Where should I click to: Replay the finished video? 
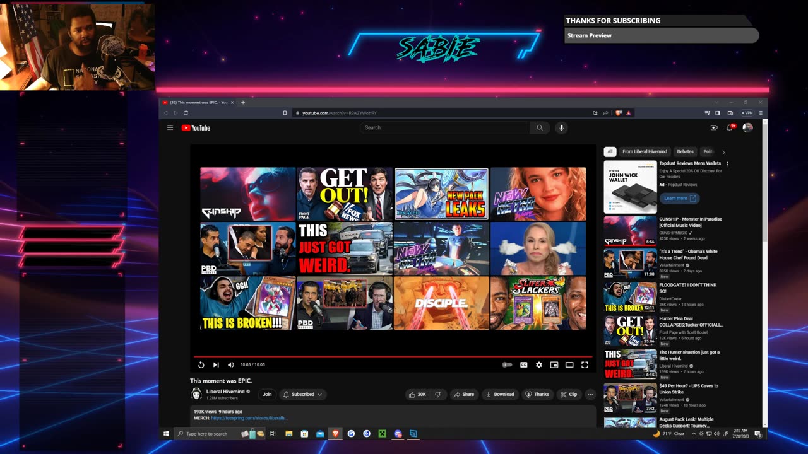(x=201, y=364)
